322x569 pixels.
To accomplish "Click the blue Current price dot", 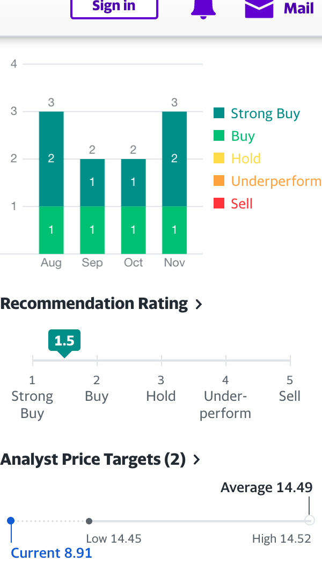I will (11, 521).
